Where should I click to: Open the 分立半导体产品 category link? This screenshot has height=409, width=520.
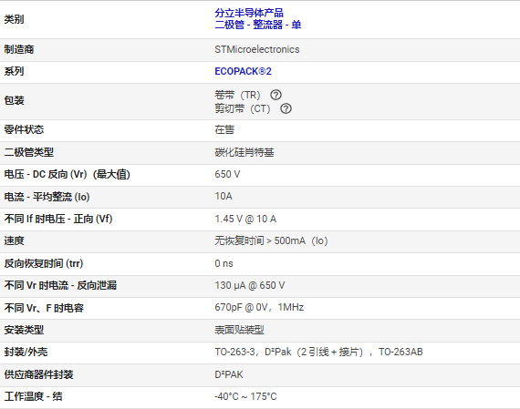(249, 13)
